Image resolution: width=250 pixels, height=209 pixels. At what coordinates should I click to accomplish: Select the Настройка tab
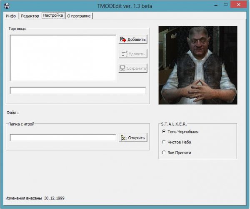(x=53, y=15)
